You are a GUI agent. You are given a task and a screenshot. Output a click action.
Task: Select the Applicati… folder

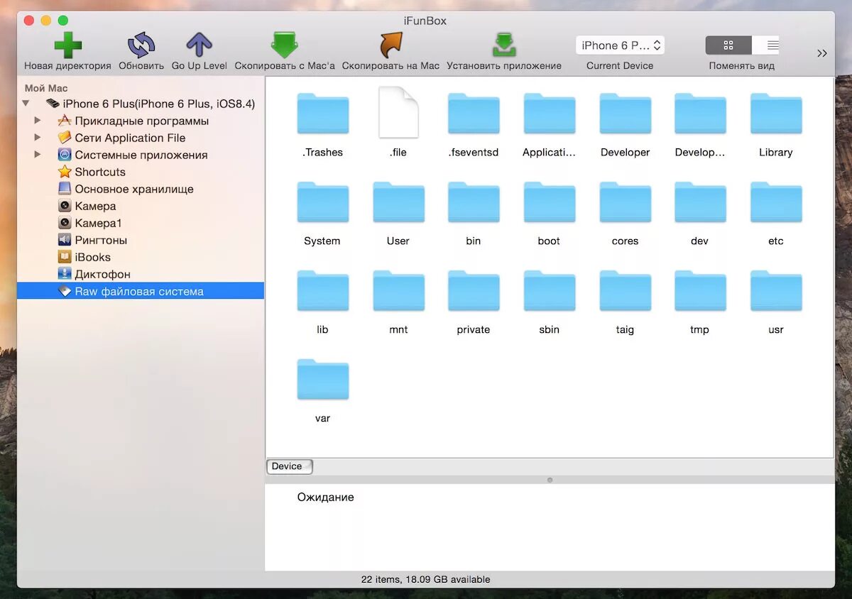[550, 114]
